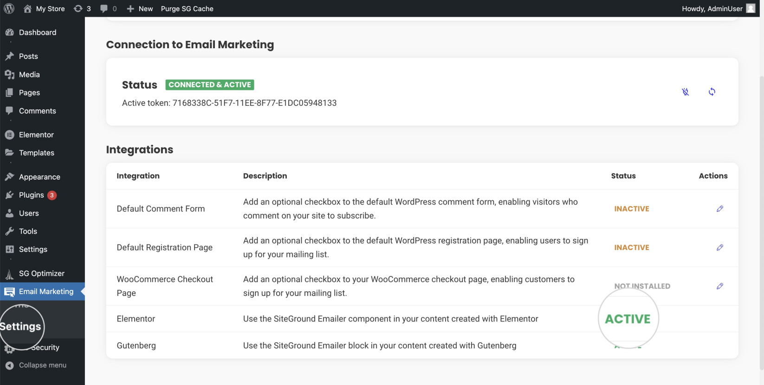Open SG Optimizer menu item
This screenshot has width=764, height=385.
[42, 273]
